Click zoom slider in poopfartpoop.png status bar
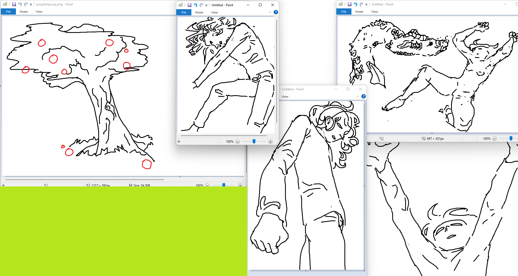The width and height of the screenshot is (518, 276). pos(224,185)
